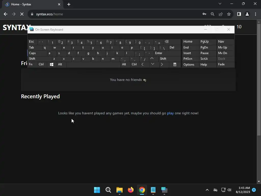
Task: Launch Firefox from the taskbar
Action: [x=131, y=190]
